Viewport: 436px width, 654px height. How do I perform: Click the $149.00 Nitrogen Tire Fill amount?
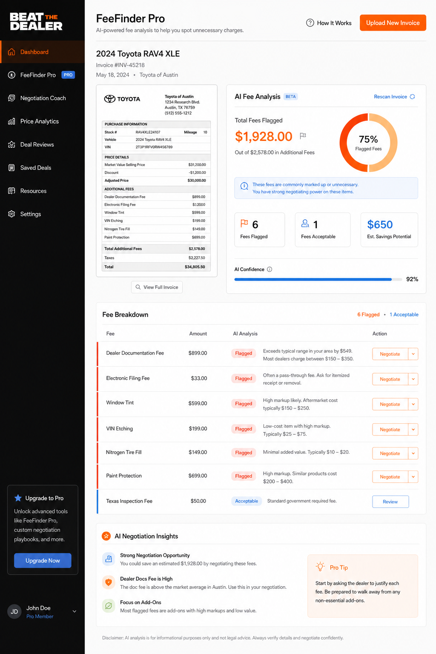[x=198, y=452]
